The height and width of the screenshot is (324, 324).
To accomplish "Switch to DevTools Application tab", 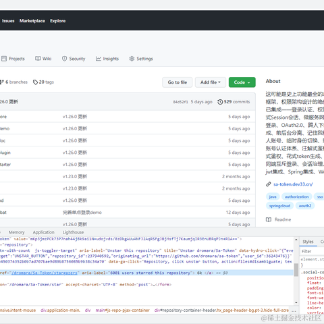I will tap(43, 232).
